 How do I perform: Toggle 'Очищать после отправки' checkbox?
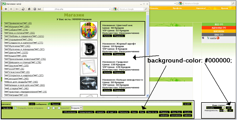tap(15, 108)
